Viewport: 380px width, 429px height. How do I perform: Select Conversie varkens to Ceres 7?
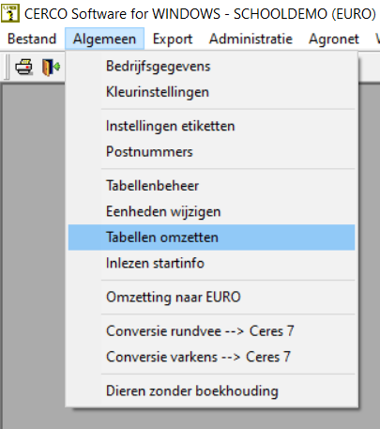point(211,357)
